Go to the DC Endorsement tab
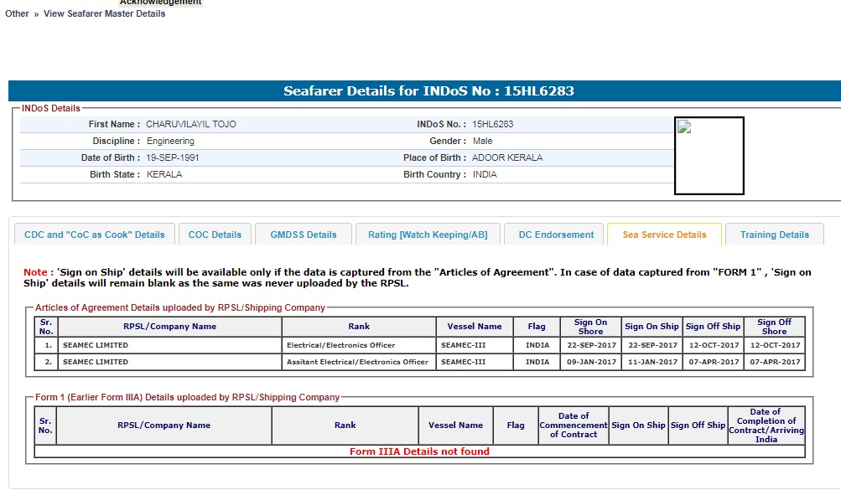 (x=556, y=235)
